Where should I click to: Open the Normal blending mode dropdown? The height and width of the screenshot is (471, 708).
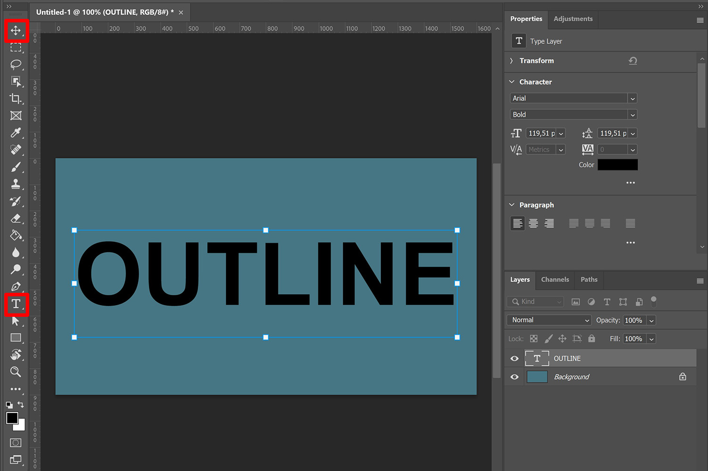point(548,320)
